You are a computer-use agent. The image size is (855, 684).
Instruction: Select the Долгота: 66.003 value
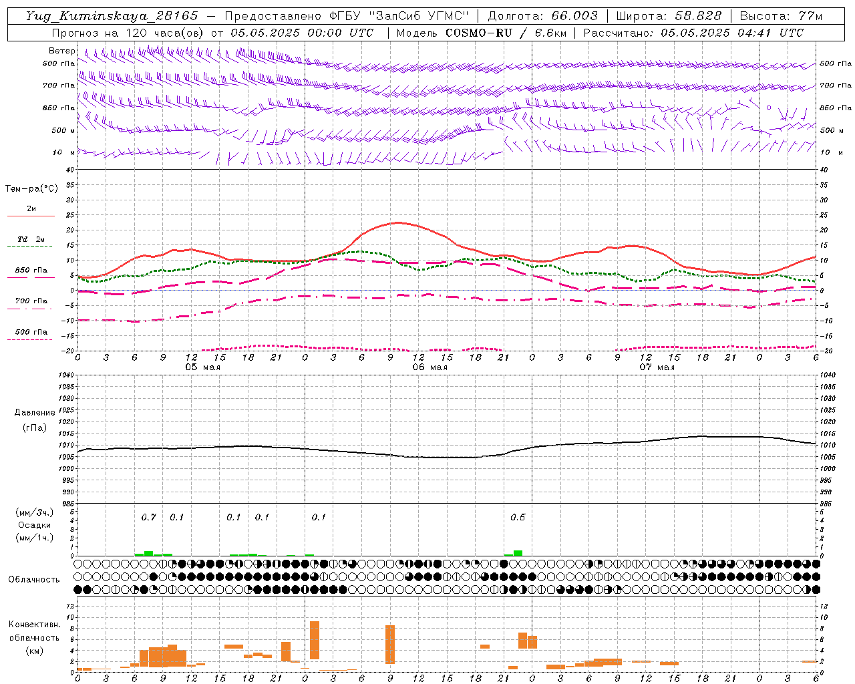point(542,16)
